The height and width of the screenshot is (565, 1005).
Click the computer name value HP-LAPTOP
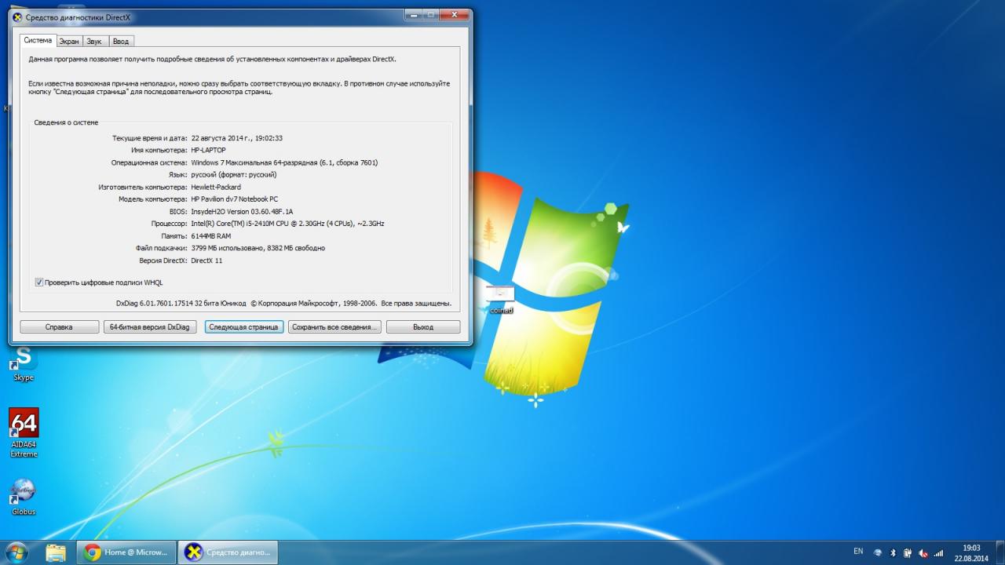208,150
